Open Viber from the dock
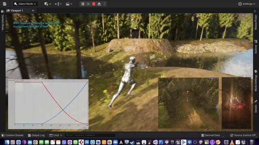 tap(64, 142)
